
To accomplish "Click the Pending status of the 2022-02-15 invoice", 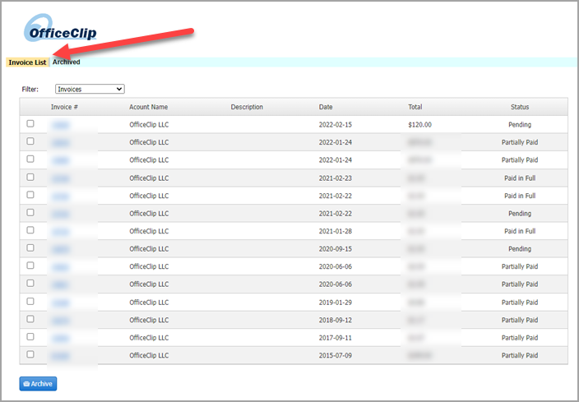I will 520,125.
